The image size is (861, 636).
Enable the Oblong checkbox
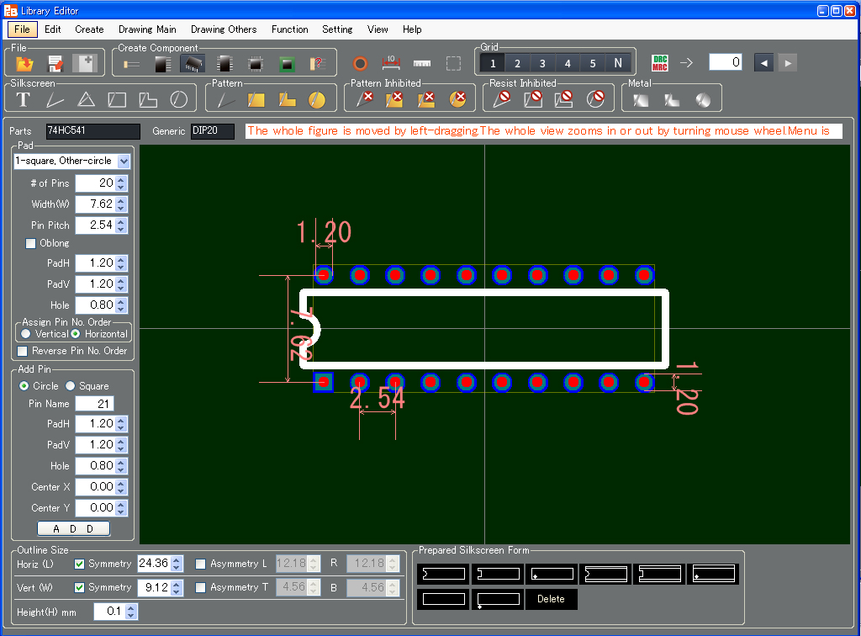(x=32, y=243)
